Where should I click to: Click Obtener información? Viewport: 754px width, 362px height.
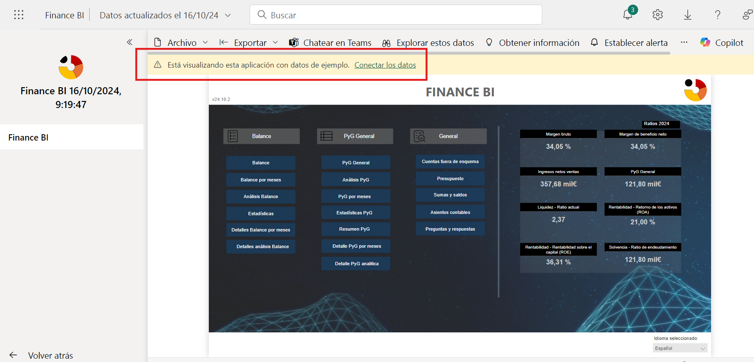tap(532, 43)
